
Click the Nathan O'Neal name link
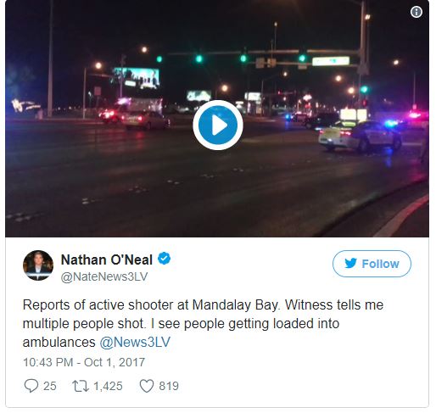(x=107, y=260)
